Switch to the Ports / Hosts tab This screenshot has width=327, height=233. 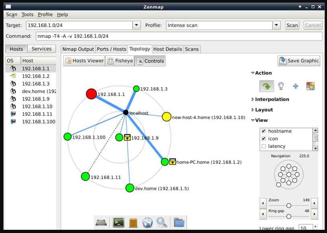(111, 49)
